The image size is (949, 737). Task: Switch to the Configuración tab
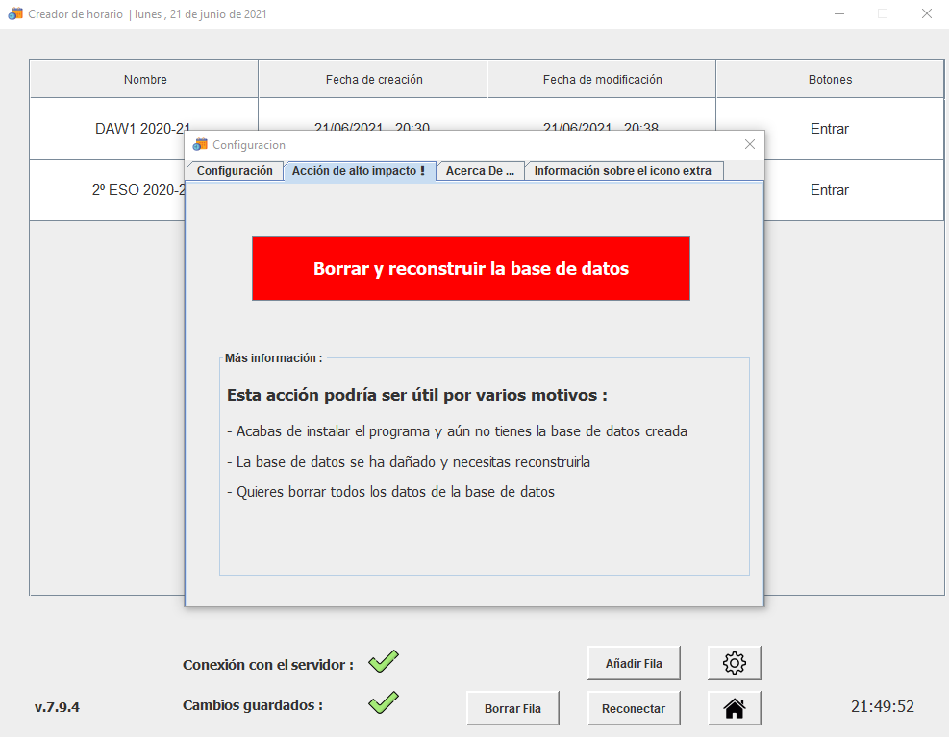click(x=235, y=171)
